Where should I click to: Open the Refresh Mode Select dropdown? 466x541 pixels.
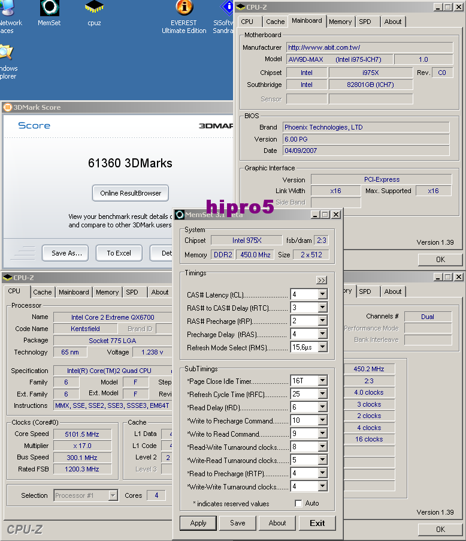click(x=323, y=347)
